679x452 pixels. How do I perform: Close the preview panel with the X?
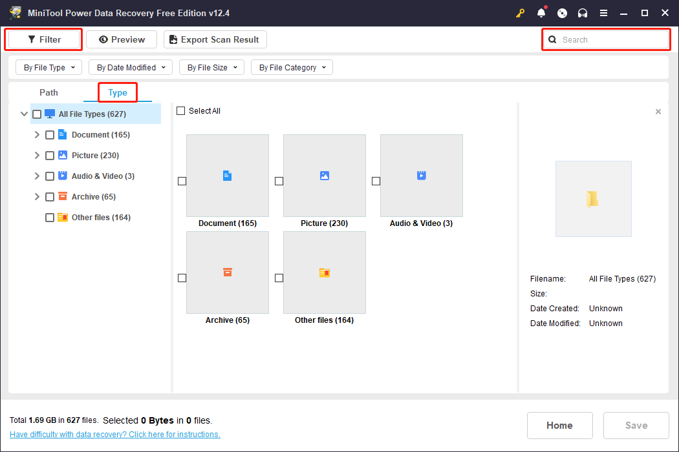[x=658, y=112]
